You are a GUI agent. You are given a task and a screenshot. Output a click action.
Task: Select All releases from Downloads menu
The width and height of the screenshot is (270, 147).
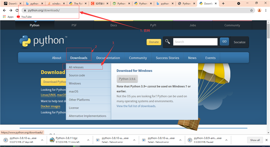click(76, 67)
